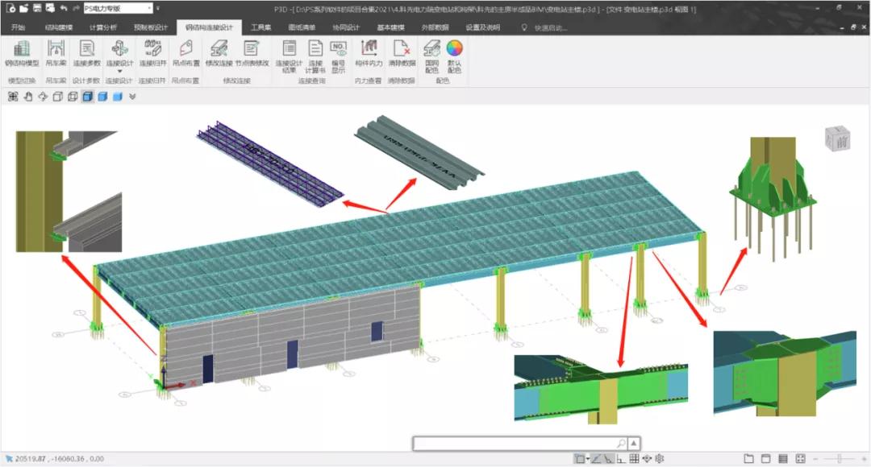The width and height of the screenshot is (871, 467).
Task: Open 连接参数 connection parameters
Action: (x=86, y=52)
